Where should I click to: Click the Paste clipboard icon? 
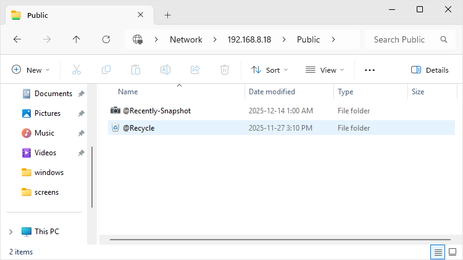(136, 70)
